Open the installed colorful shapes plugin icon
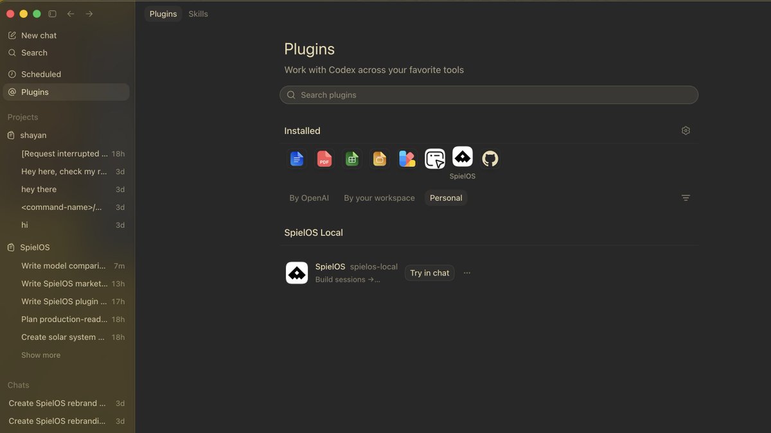The width and height of the screenshot is (771, 433). tap(407, 159)
